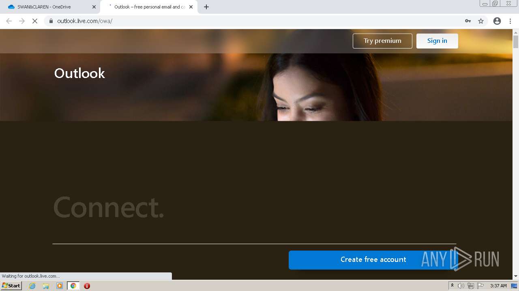Open network connection tray icon
The image size is (519, 291).
click(x=470, y=286)
